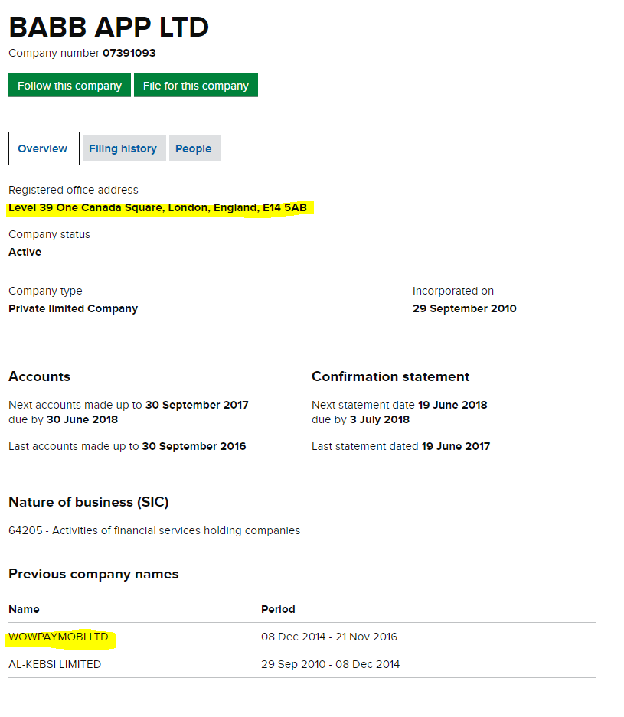Select last statement date 19 June 2017

click(x=456, y=446)
